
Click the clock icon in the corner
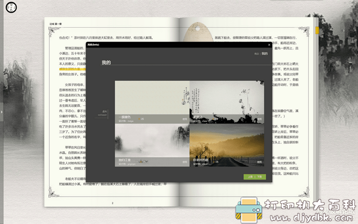pos(11,7)
